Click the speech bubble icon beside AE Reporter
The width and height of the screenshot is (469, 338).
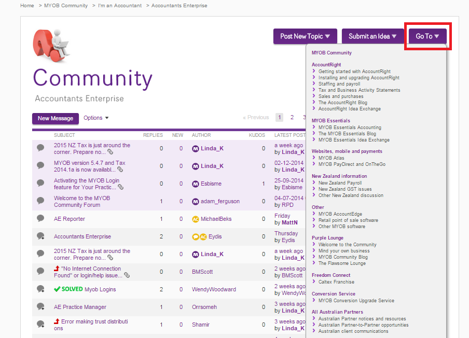(x=40, y=219)
